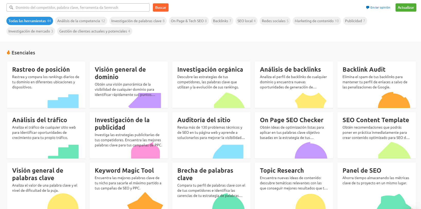This screenshot has height=209, width=421.
Task: Click the Enviar opinión speech bubble icon
Action: [x=367, y=7]
